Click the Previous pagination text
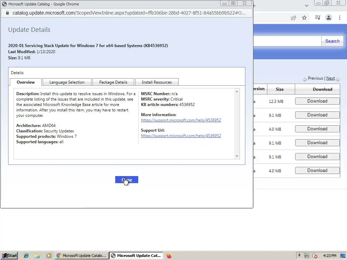Screen dimensions: 347x260 pyautogui.click(x=315, y=78)
